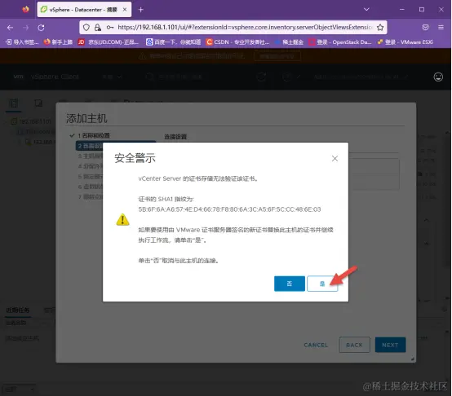Screen dimensions: 452x396
Task: Open the VMware ESXi login bookmark
Action: click(405, 42)
